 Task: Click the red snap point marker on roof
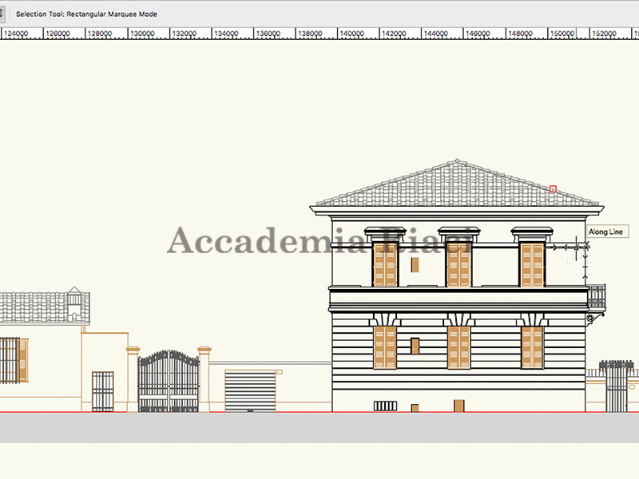coord(553,189)
